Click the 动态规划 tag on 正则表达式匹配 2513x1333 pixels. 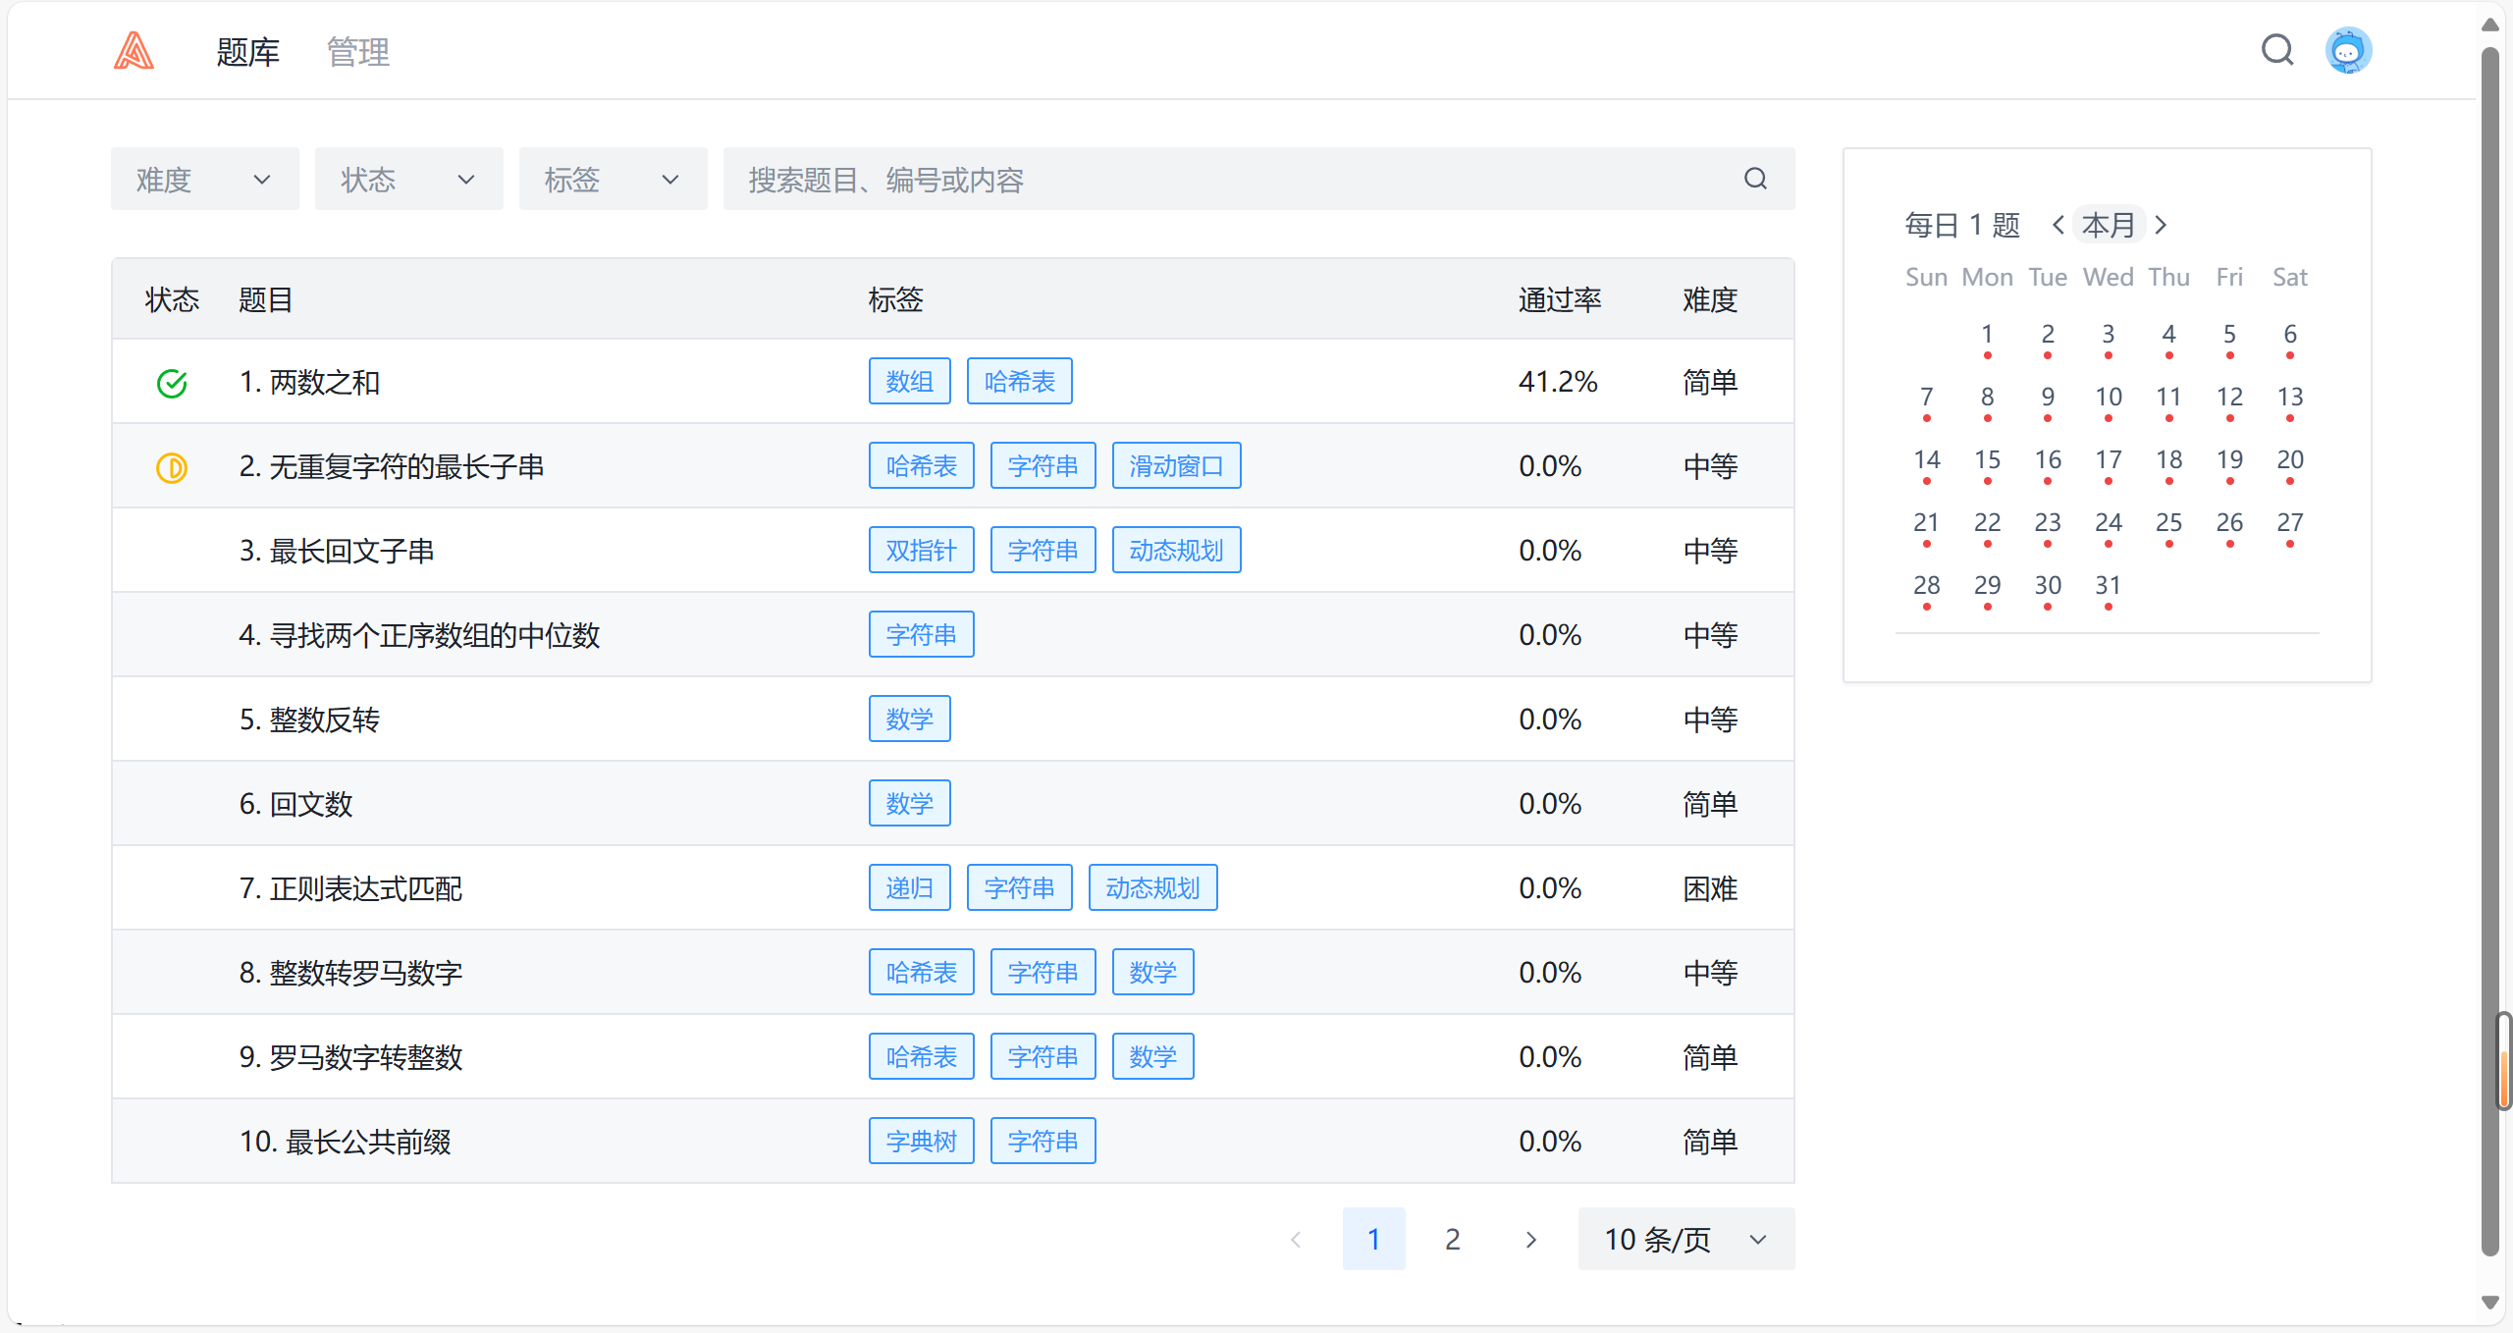tap(1152, 887)
